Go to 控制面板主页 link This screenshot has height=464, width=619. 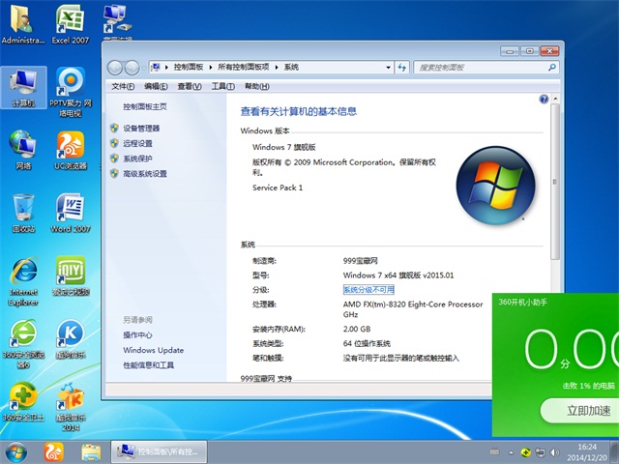[x=145, y=107]
